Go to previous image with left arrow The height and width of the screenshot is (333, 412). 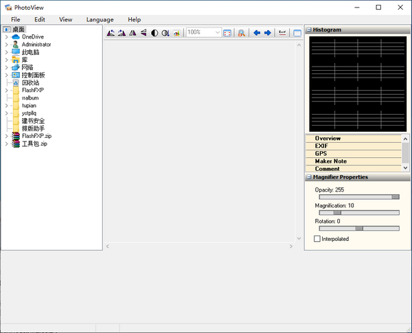tap(257, 32)
